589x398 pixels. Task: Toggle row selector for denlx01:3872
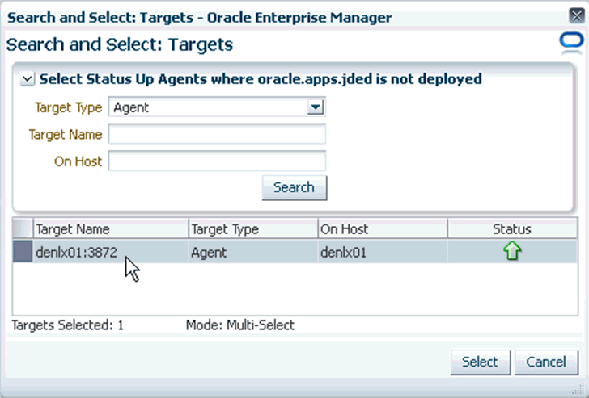[23, 251]
